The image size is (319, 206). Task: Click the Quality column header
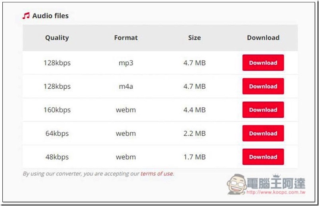pyautogui.click(x=57, y=38)
